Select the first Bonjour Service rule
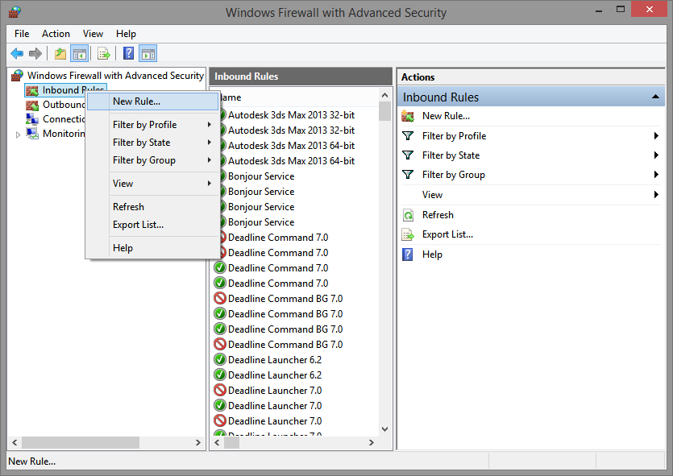 [x=260, y=176]
